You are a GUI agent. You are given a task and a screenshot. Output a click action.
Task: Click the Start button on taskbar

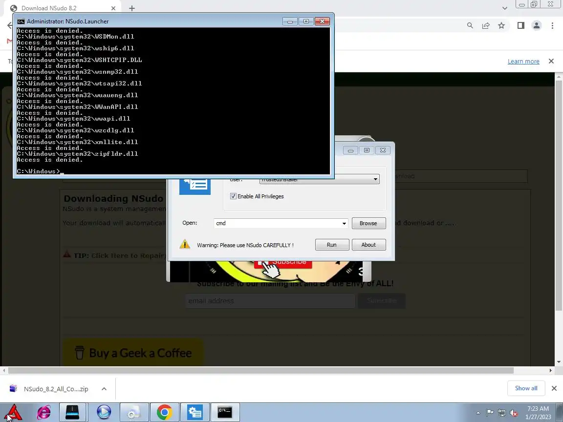pos(14,412)
